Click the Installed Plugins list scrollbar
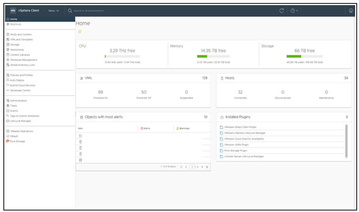The width and height of the screenshot is (359, 212). [346, 140]
